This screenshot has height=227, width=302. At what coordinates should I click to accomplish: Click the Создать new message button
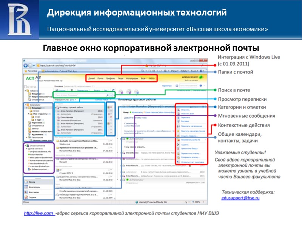[x=60, y=90]
